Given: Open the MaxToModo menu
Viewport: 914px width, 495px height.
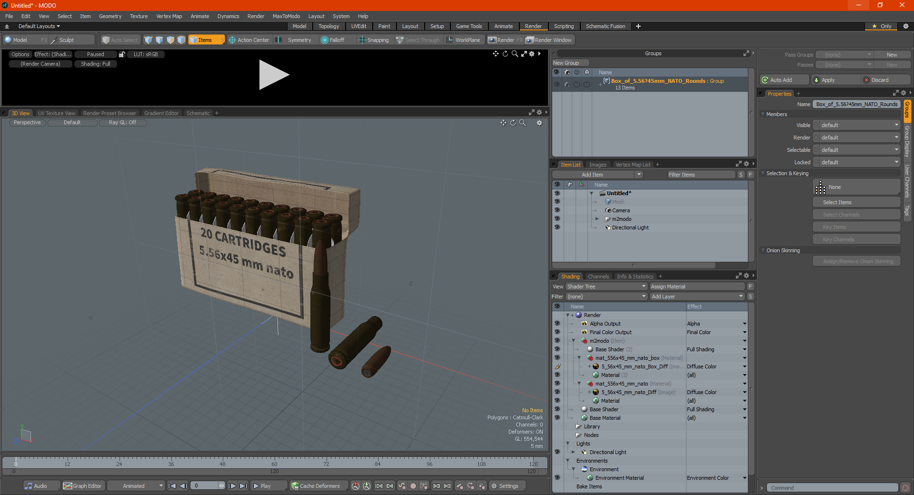Looking at the screenshot, I should (286, 16).
